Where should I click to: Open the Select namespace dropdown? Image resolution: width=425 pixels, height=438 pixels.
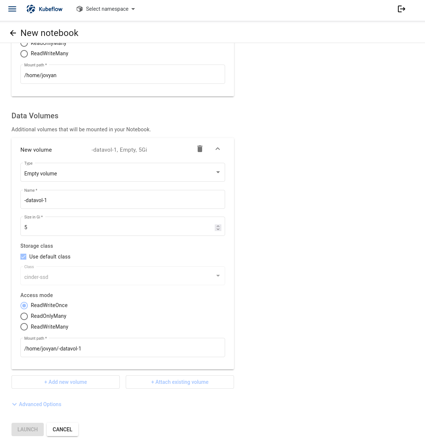click(106, 9)
